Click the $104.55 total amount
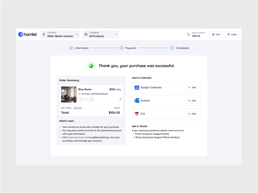258x193 pixels. pyautogui.click(x=114, y=113)
